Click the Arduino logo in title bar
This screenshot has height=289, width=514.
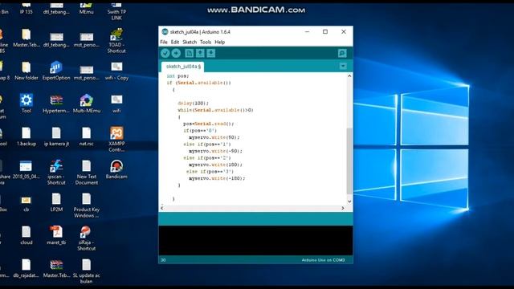[165, 32]
